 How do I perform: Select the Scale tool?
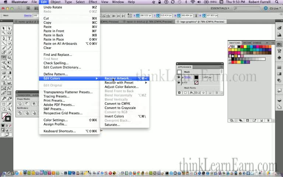coord(9,58)
